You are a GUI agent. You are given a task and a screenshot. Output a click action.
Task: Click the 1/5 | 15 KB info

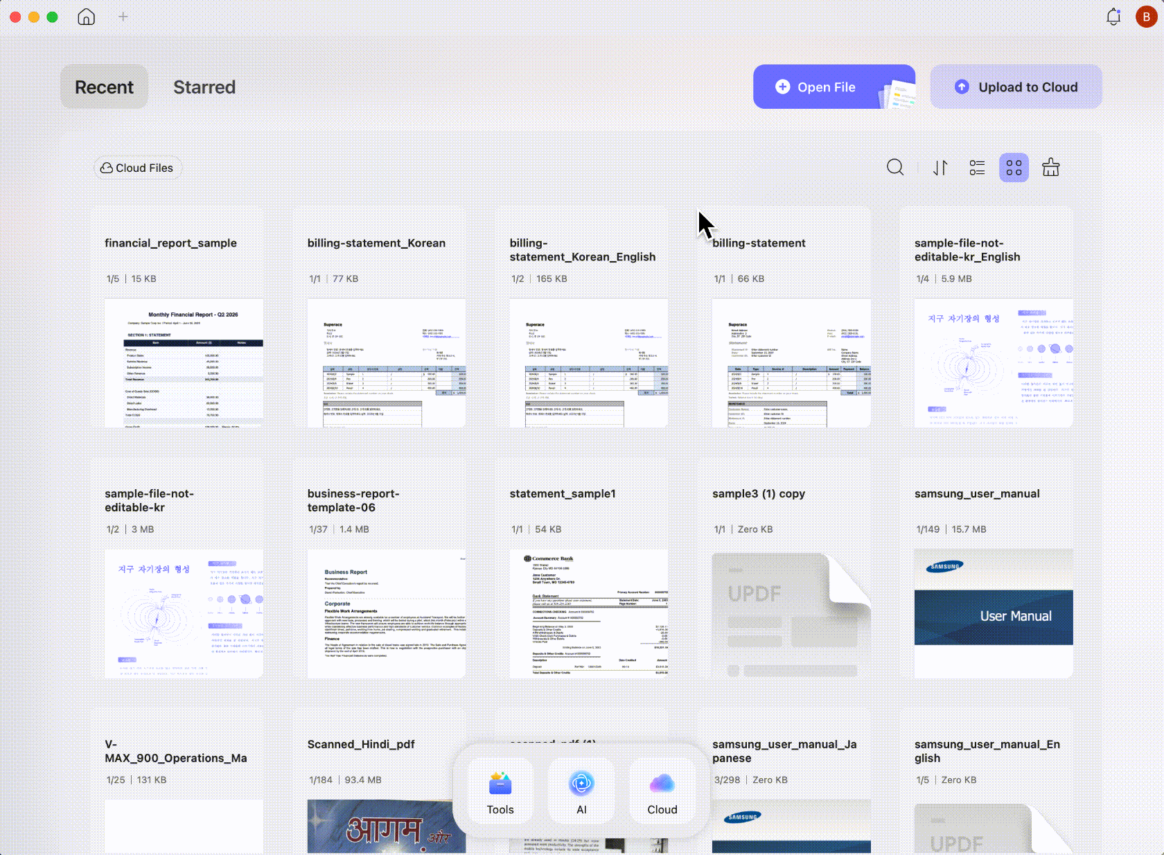pyautogui.click(x=131, y=279)
